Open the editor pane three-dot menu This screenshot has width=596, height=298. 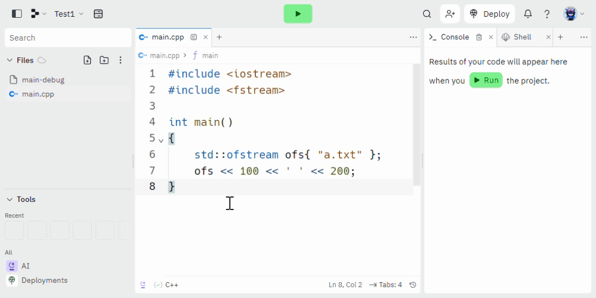413,37
